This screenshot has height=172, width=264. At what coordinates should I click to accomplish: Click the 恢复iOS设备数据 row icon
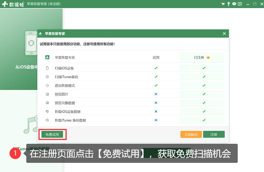[x=47, y=111]
